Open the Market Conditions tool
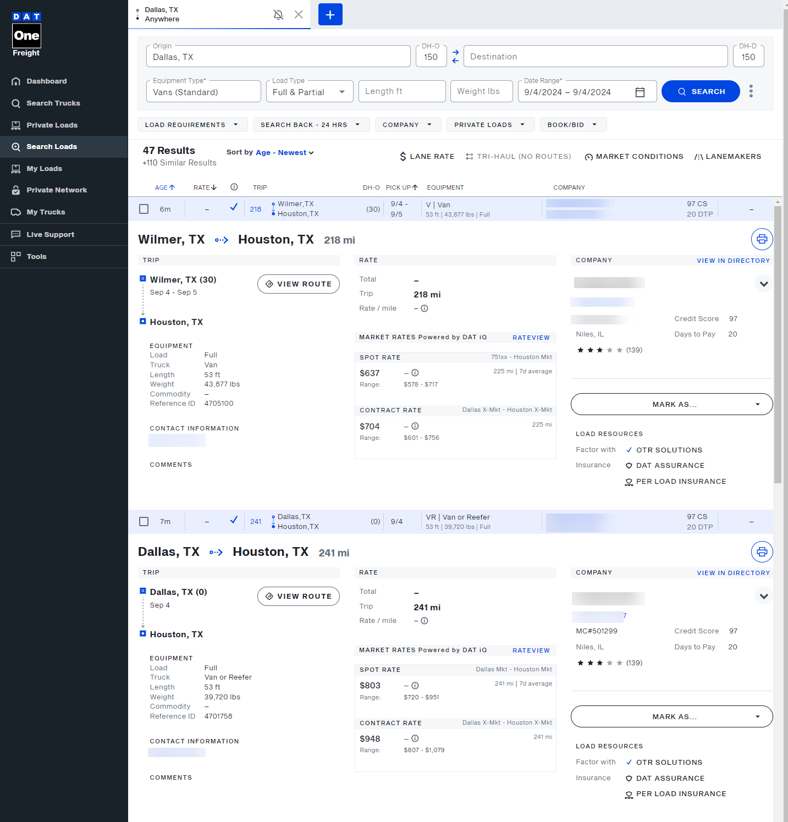 (634, 157)
